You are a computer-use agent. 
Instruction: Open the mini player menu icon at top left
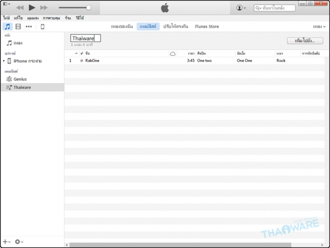click(x=7, y=4)
